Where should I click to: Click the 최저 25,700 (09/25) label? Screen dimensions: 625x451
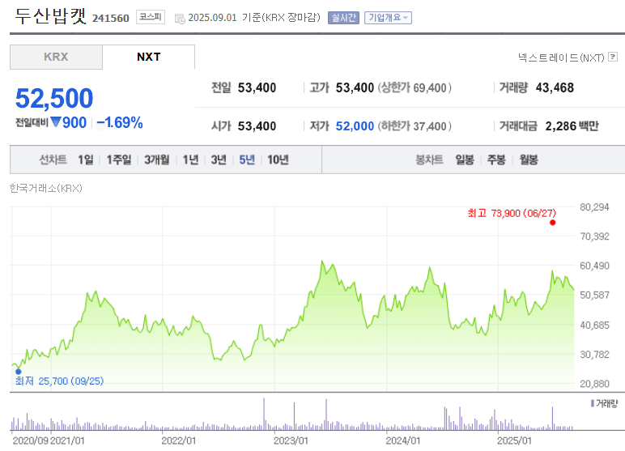point(59,381)
